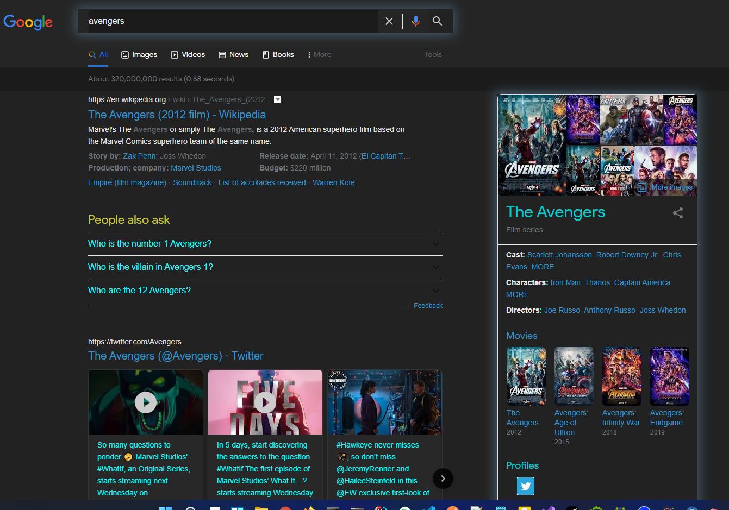Advance the tweet carousel with the right arrow
Screen dimensions: 729x510
(x=443, y=478)
